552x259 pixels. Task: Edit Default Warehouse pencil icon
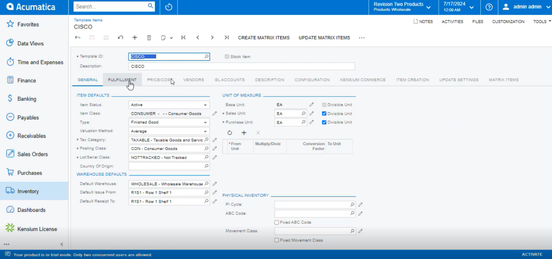coord(215,184)
